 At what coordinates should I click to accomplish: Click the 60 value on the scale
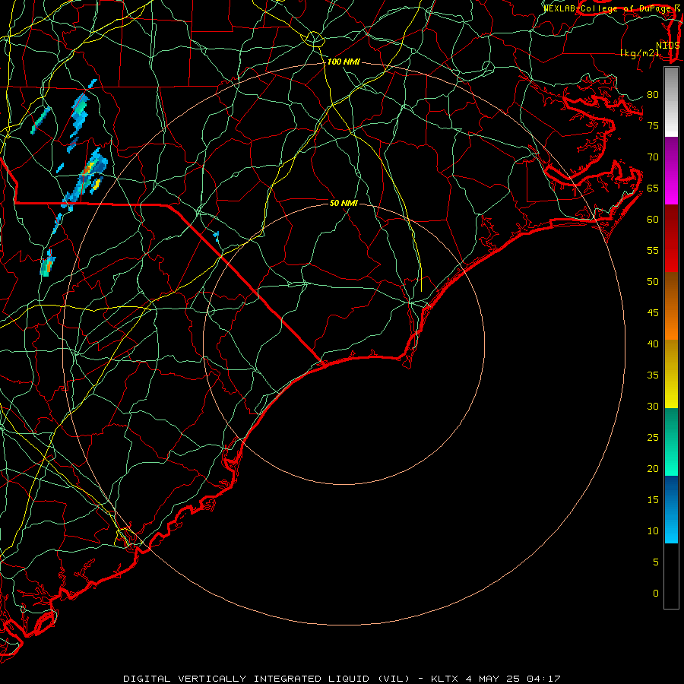point(653,220)
